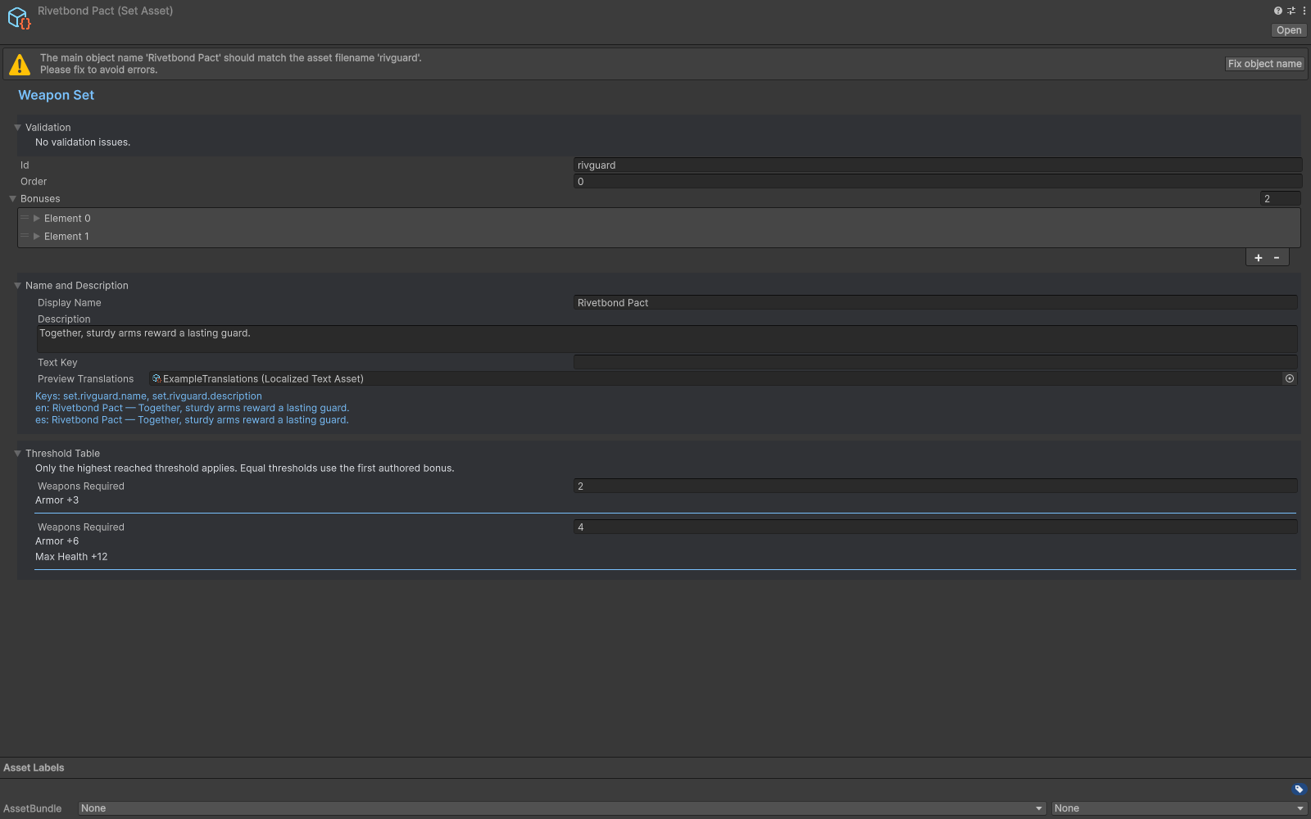Click the 'Armor +6' bonus text
The height and width of the screenshot is (819, 1311).
57,541
